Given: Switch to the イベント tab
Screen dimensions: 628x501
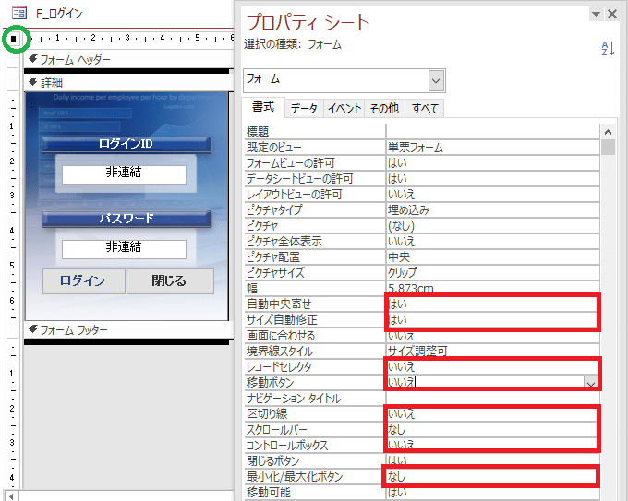Looking at the screenshot, I should (x=344, y=109).
